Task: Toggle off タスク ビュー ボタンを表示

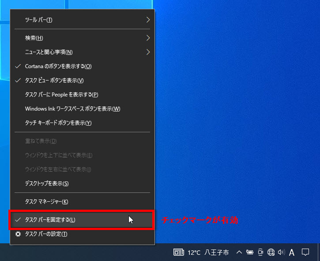Action: click(x=54, y=81)
